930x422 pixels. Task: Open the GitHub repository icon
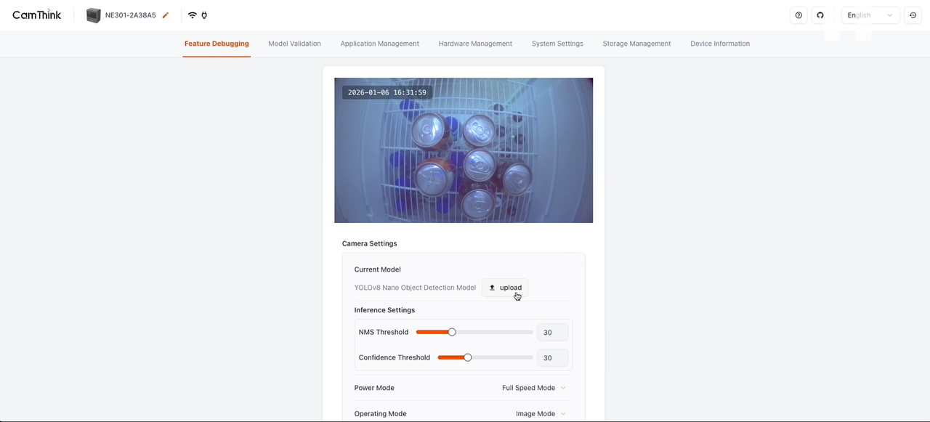click(x=820, y=15)
